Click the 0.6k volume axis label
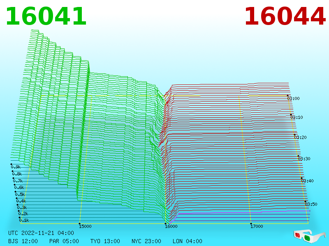 tap(19, 187)
